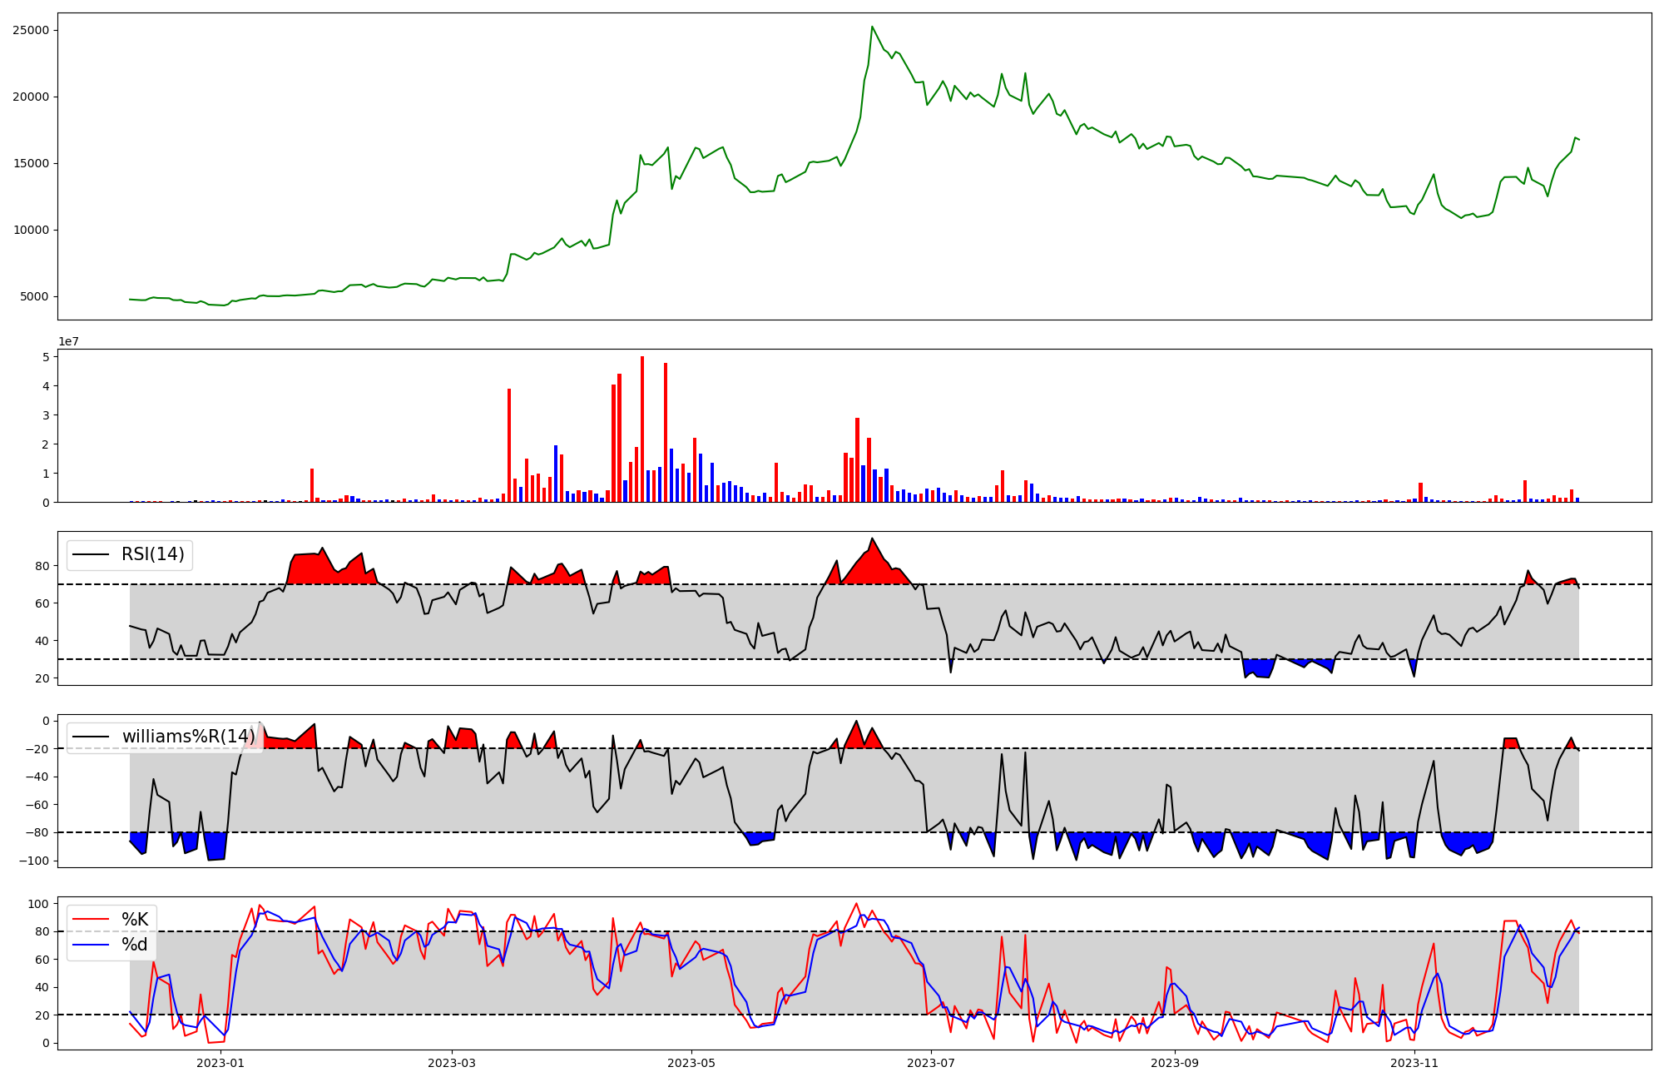Click the highest peak of green price line
This screenshot has height=1082, width=1664.
pyautogui.click(x=872, y=27)
